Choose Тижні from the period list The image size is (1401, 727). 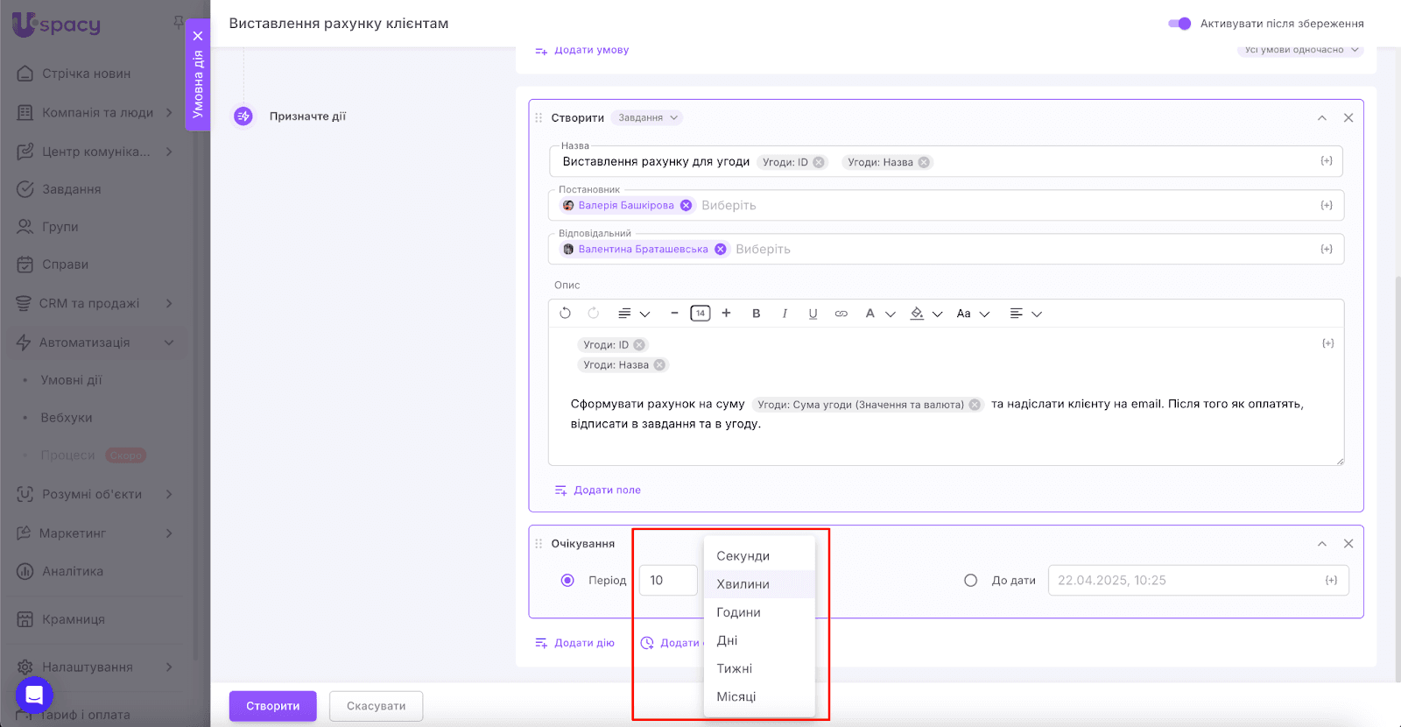(734, 668)
